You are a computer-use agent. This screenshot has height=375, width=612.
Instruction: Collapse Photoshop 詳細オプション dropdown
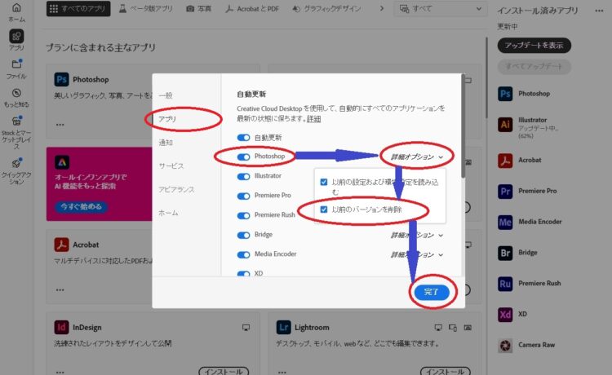(x=417, y=157)
